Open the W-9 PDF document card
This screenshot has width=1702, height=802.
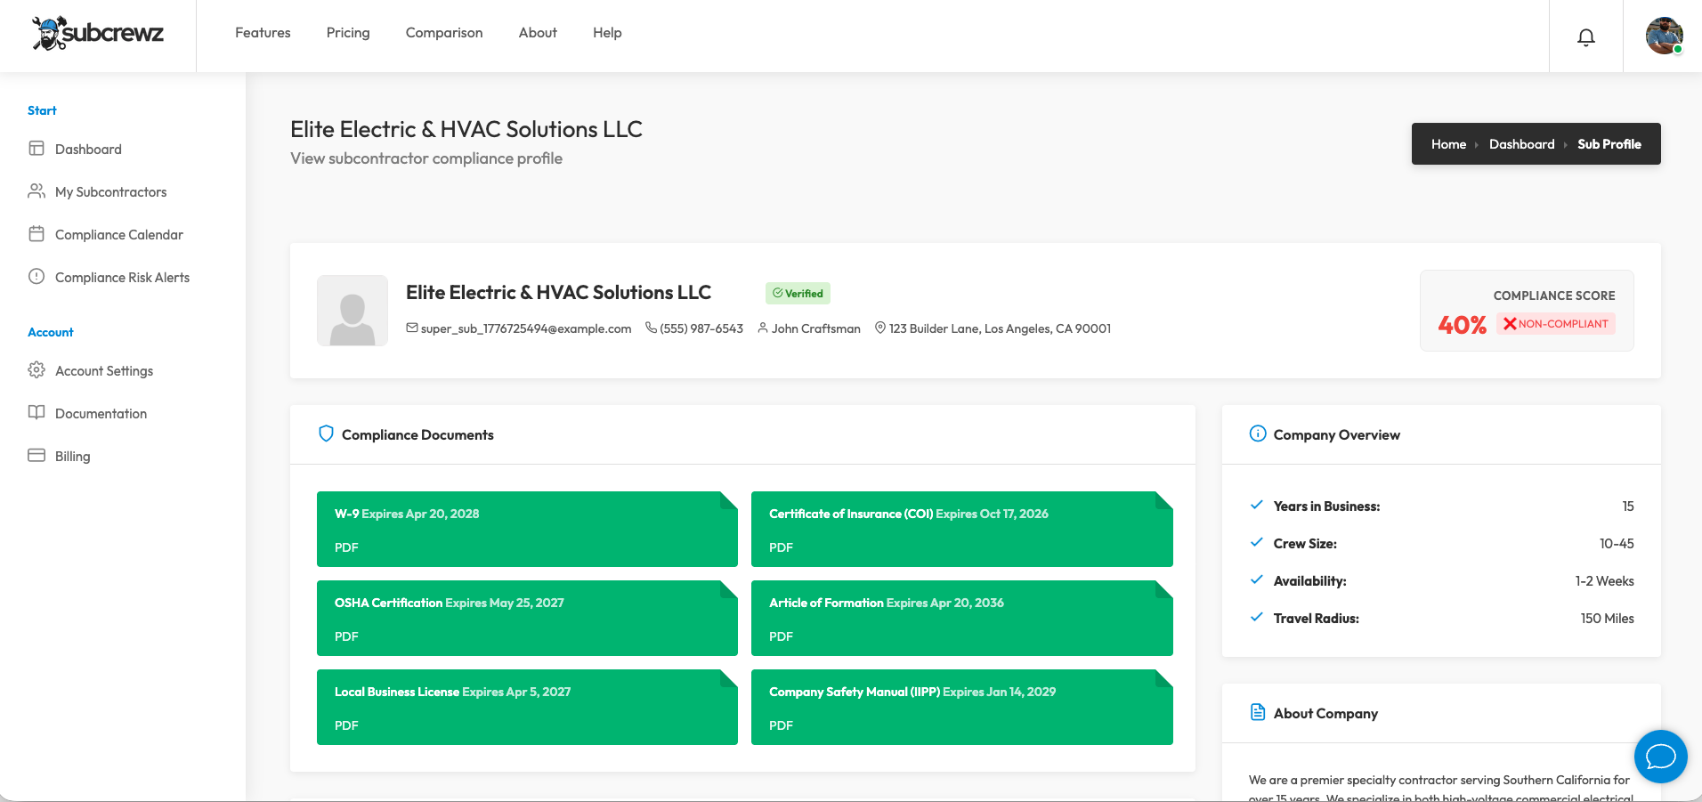[527, 529]
